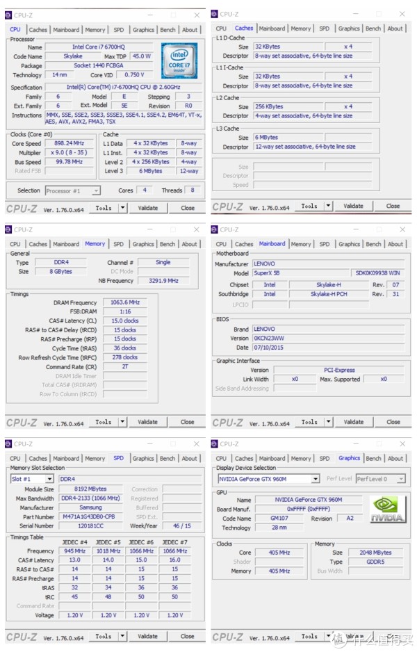
Task: Open the Tools dropdown arrow in the SPD tab window
Action: click(122, 637)
